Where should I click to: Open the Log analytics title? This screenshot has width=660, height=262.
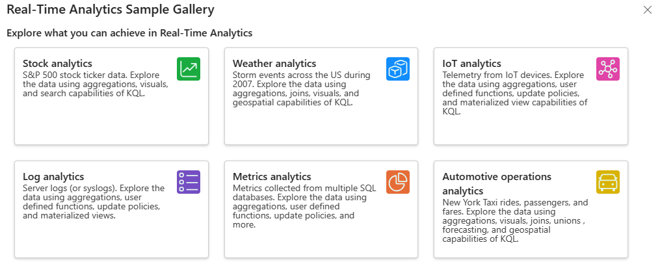click(53, 177)
